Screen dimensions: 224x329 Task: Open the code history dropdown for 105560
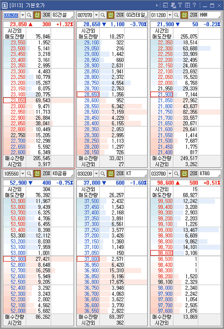pos(23,174)
